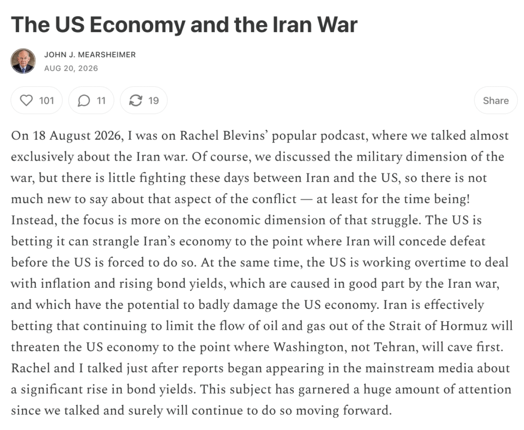Click 'Iran War' in the headline
This screenshot has height=430, width=524.
tap(315, 25)
